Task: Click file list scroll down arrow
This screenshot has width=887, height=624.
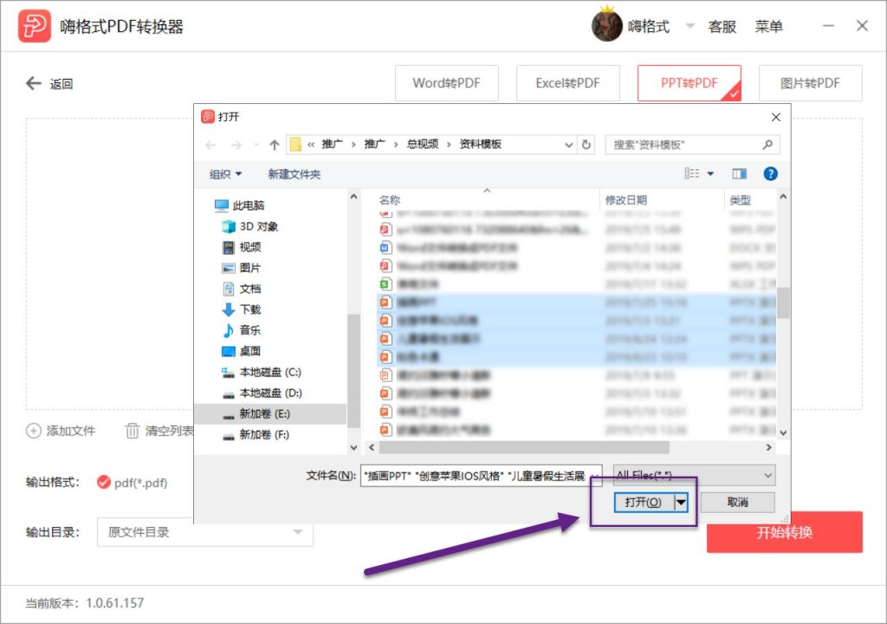Action: (783, 433)
